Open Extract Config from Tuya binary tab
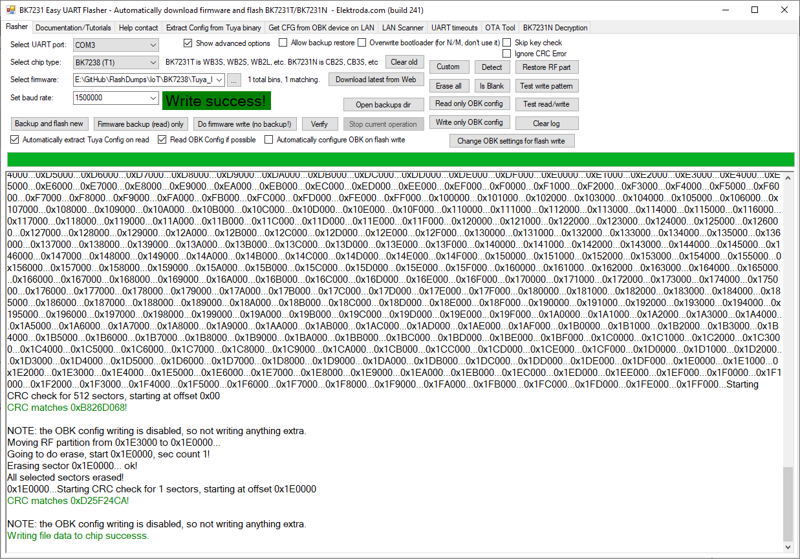Screen dimensions: 800x559 (213, 28)
